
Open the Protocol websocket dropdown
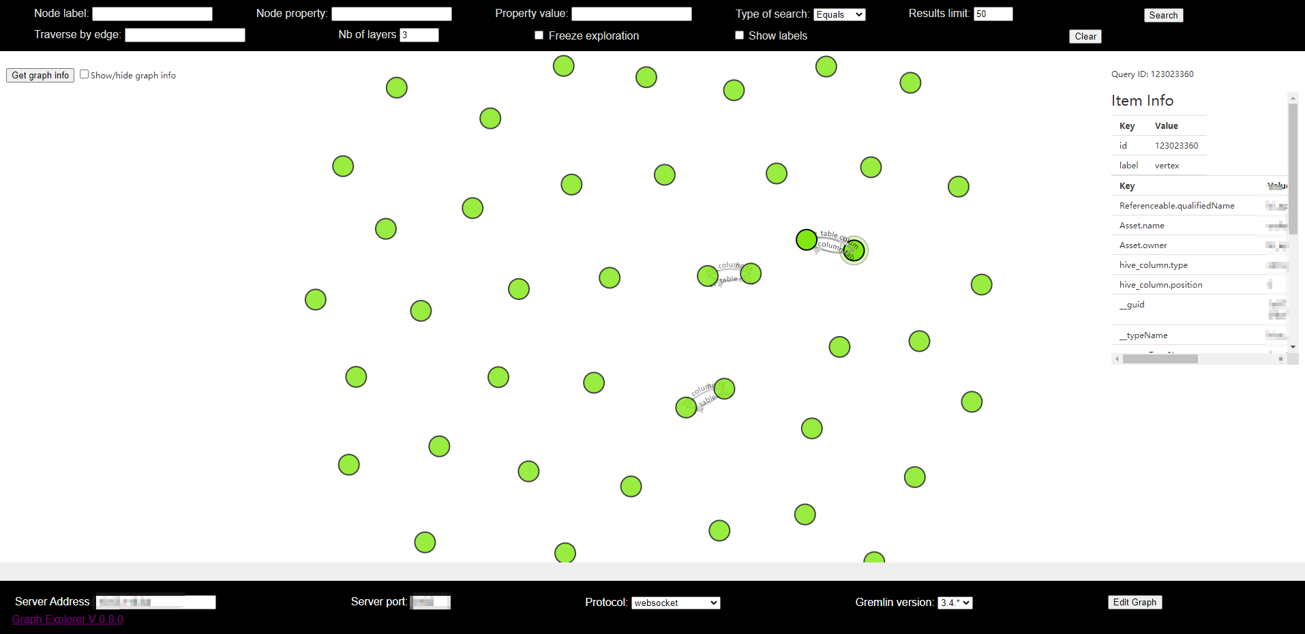point(676,603)
